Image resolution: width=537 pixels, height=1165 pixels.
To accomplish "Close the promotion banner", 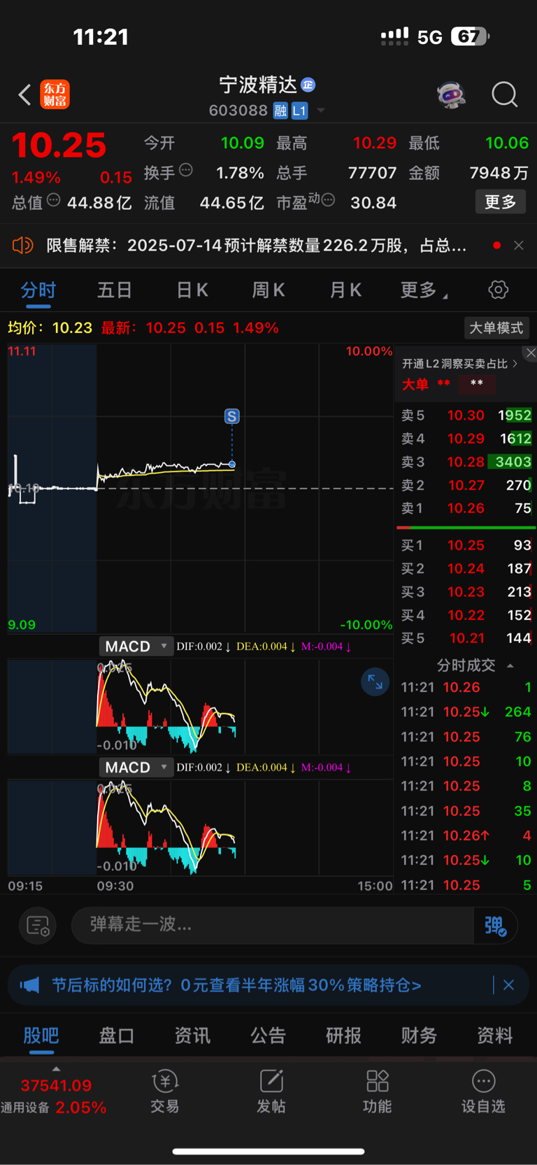I will (509, 985).
